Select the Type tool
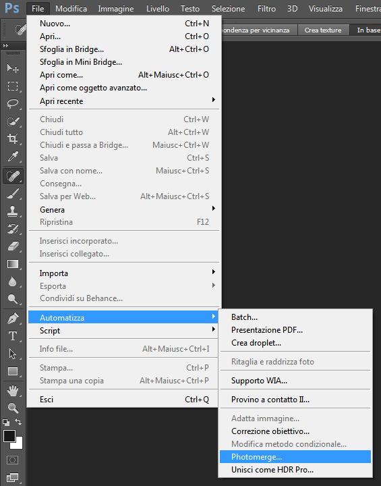This screenshot has height=486, width=381. pyautogui.click(x=13, y=336)
